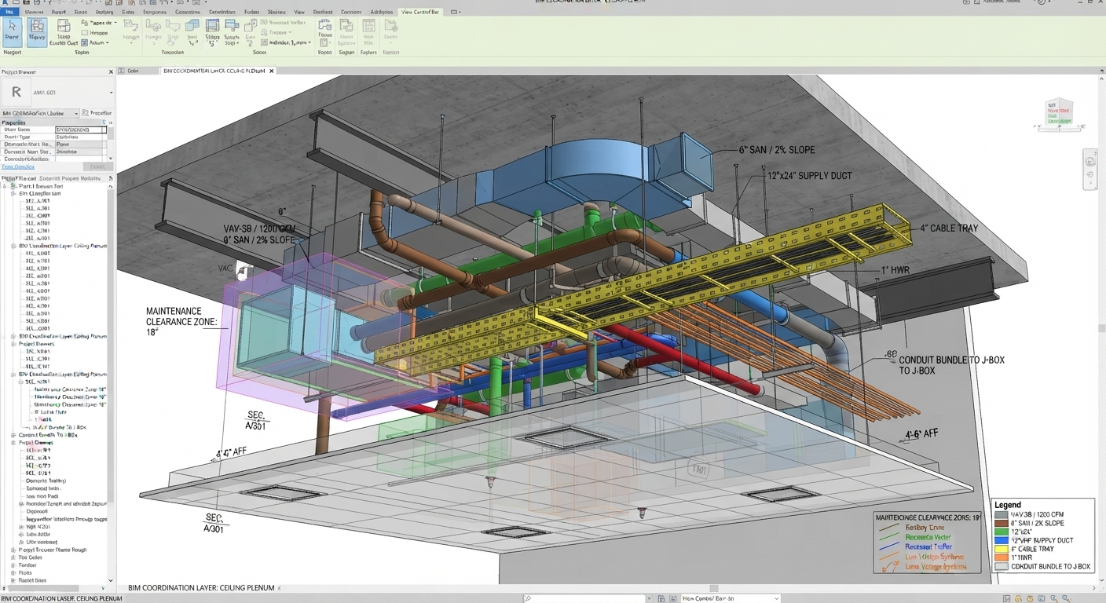Click the ViewCube in the 3D view
The image size is (1106, 603).
coord(1058,113)
